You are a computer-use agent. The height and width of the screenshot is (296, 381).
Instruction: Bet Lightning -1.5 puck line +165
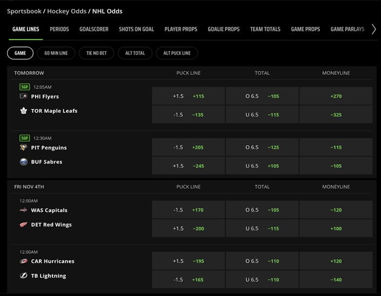point(189,279)
